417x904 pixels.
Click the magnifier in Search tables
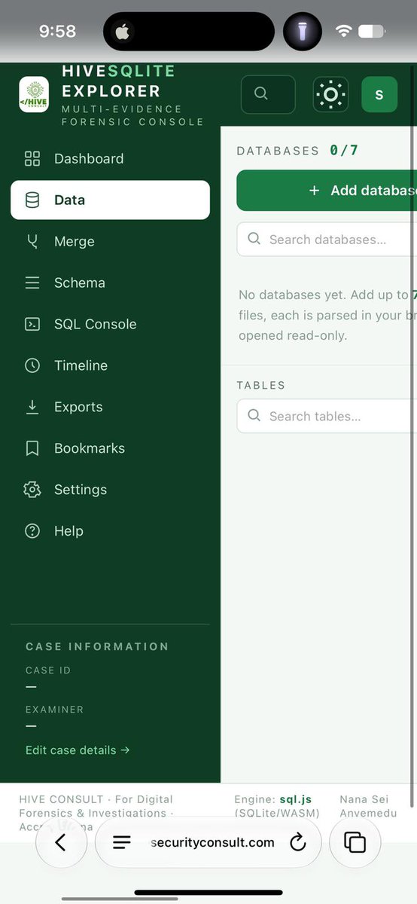point(254,416)
